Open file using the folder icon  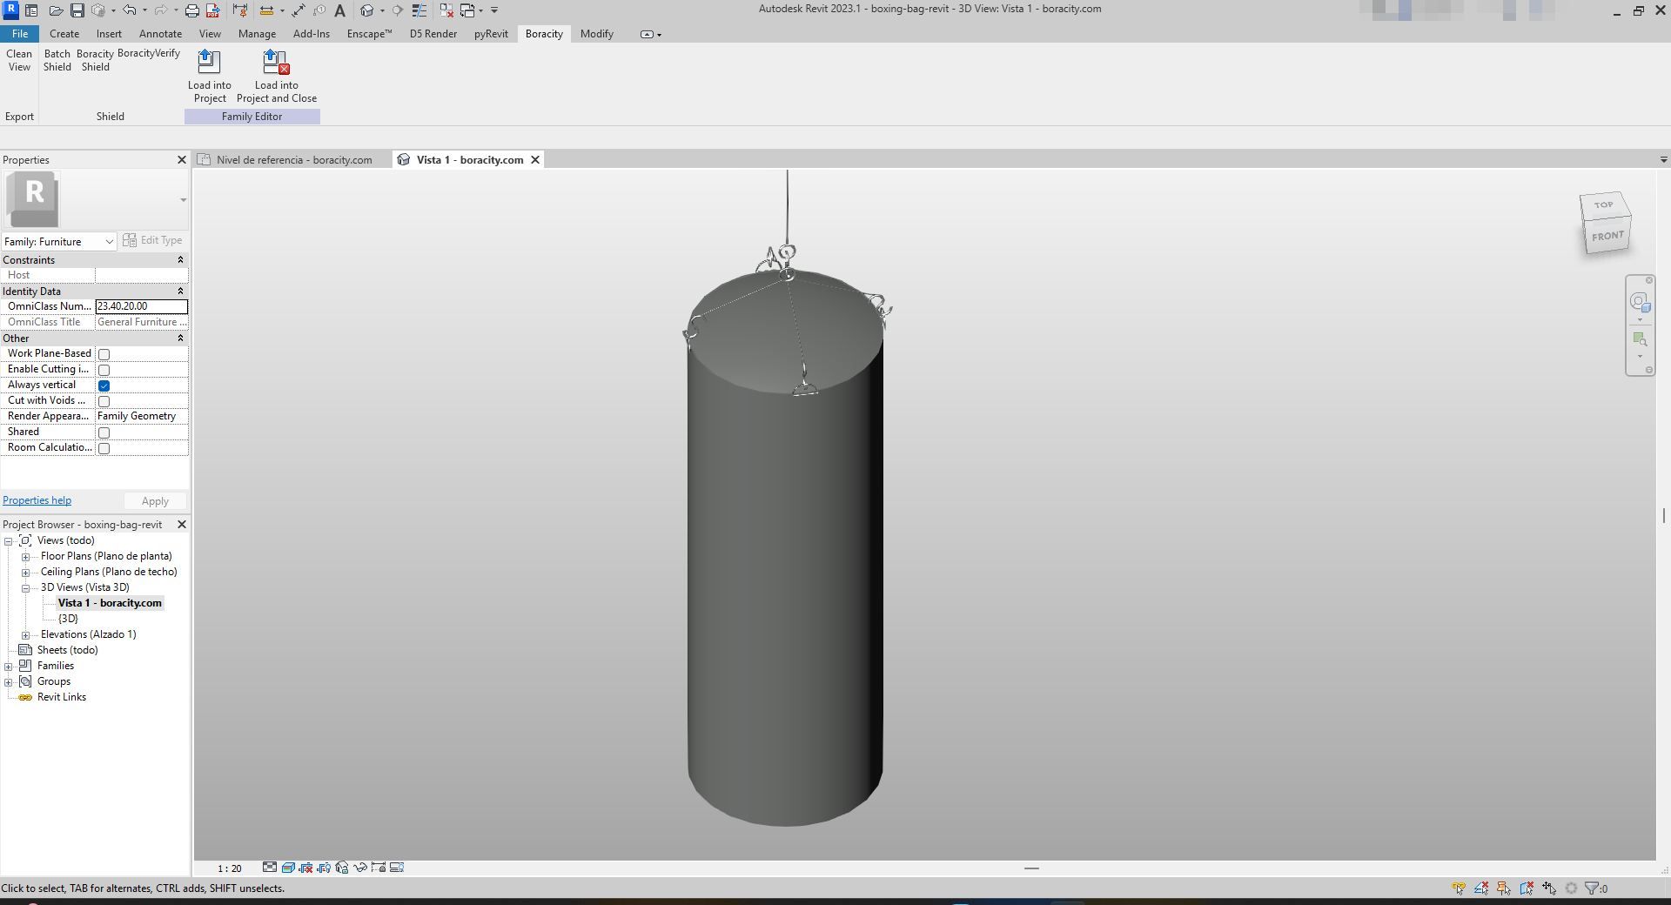point(56,10)
